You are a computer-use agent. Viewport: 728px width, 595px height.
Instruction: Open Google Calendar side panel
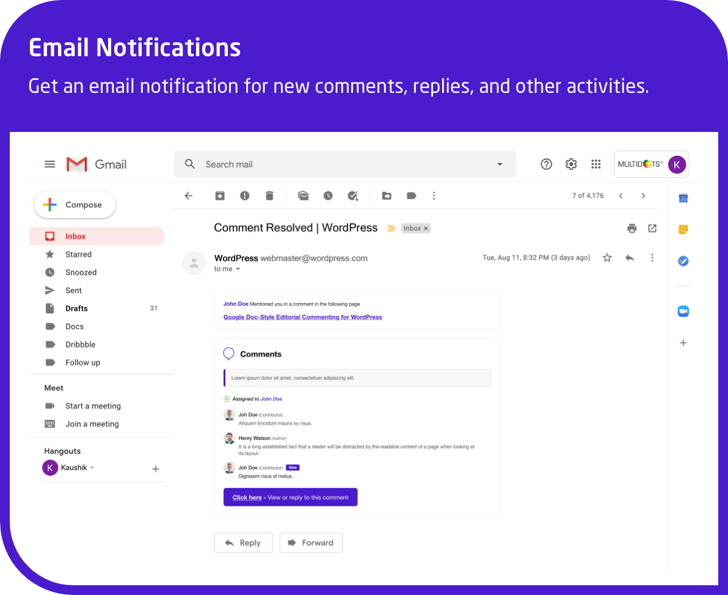click(683, 199)
